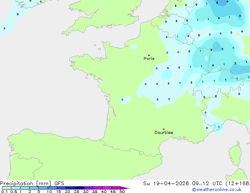Click the Paris city label
The width and height of the screenshot is (250, 193).
(149, 59)
